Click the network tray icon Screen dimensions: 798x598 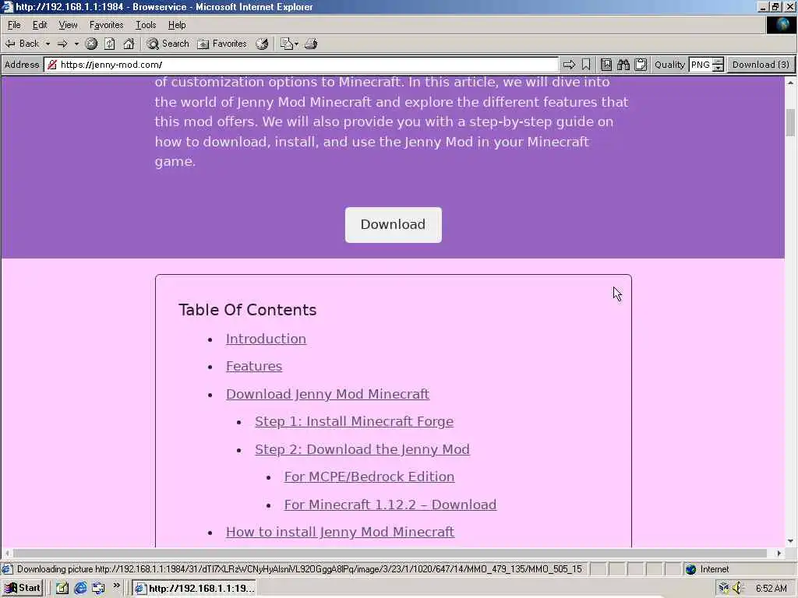point(723,589)
